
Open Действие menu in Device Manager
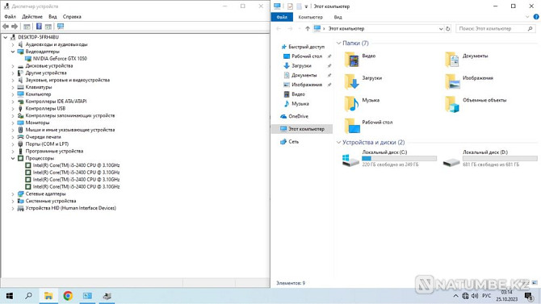[32, 17]
